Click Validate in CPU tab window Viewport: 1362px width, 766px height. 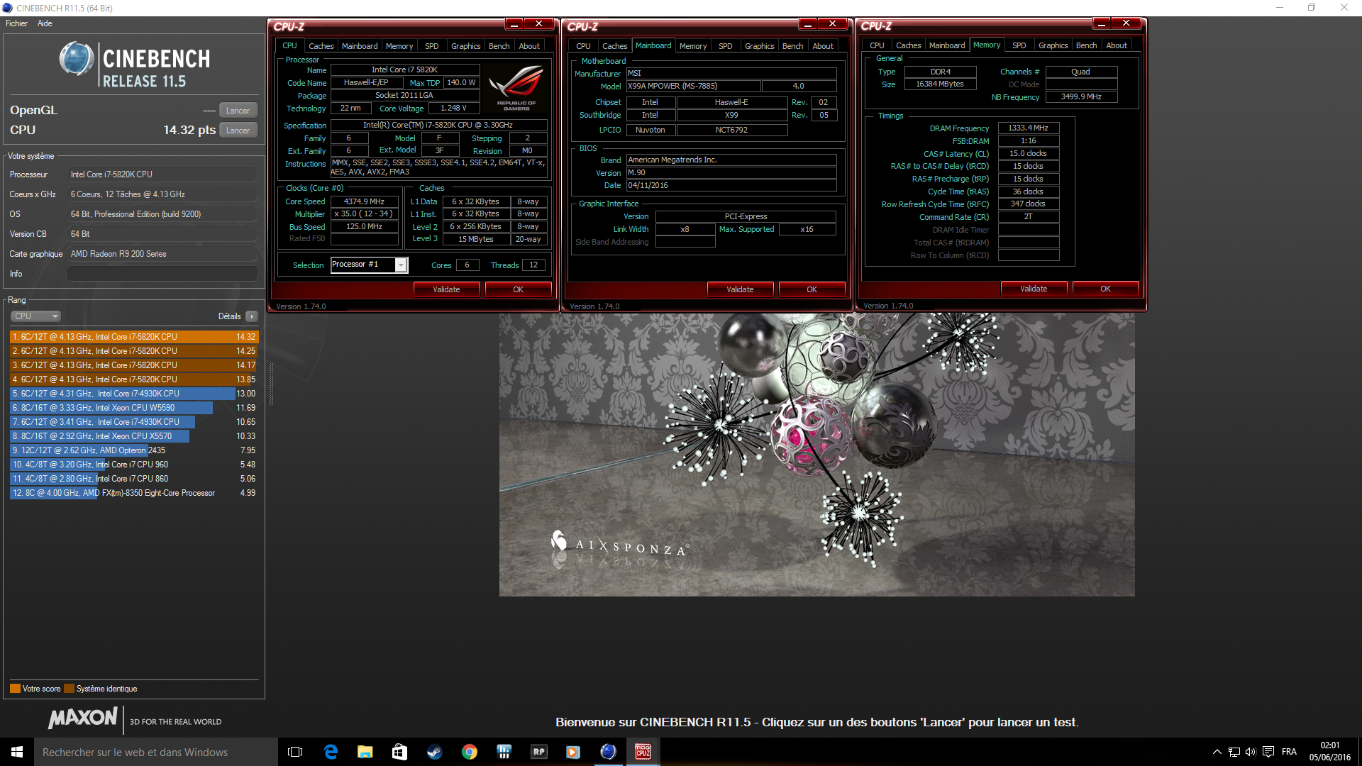pyautogui.click(x=446, y=289)
